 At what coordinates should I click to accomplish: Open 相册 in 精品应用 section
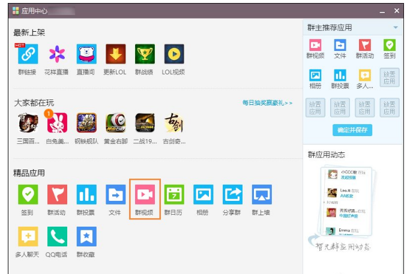pos(203,194)
